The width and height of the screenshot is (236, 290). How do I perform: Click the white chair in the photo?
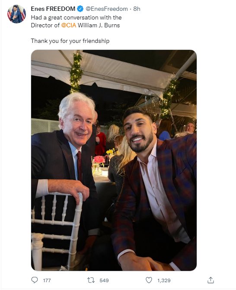pyautogui.click(x=56, y=231)
